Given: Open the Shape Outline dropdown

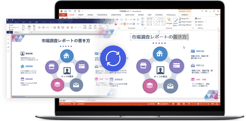Looking at the screenshot, I should click(x=186, y=22).
